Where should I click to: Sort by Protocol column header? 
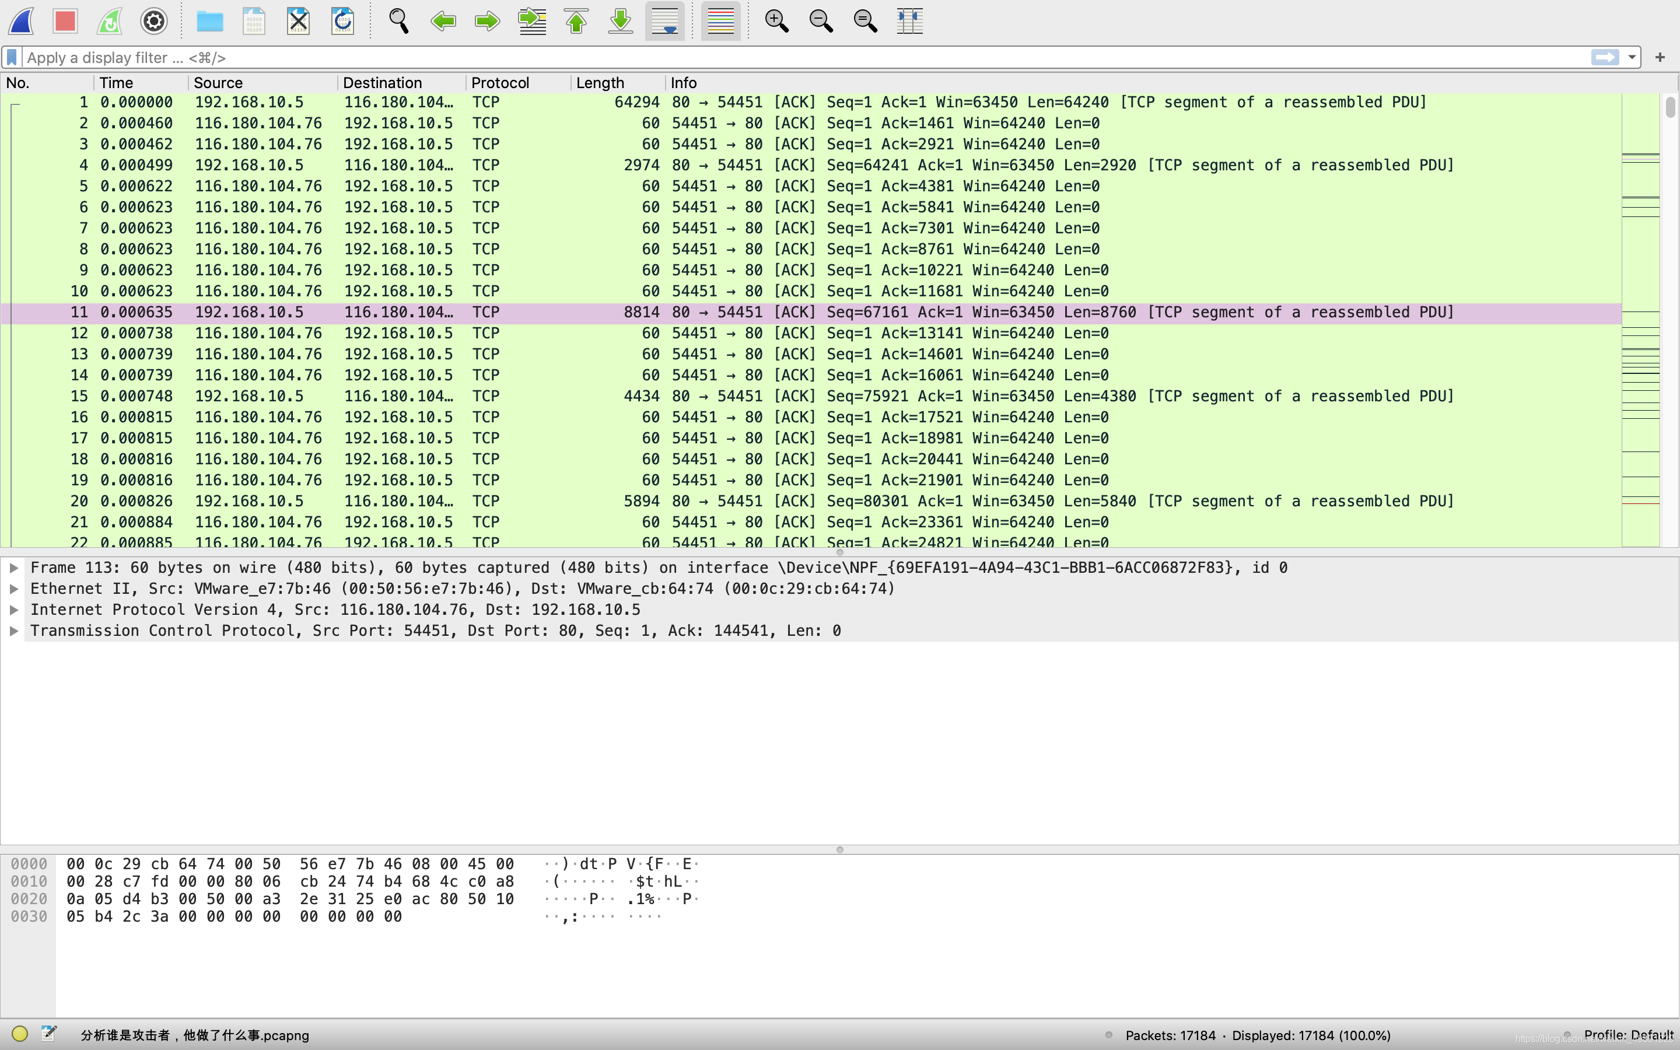(x=519, y=83)
